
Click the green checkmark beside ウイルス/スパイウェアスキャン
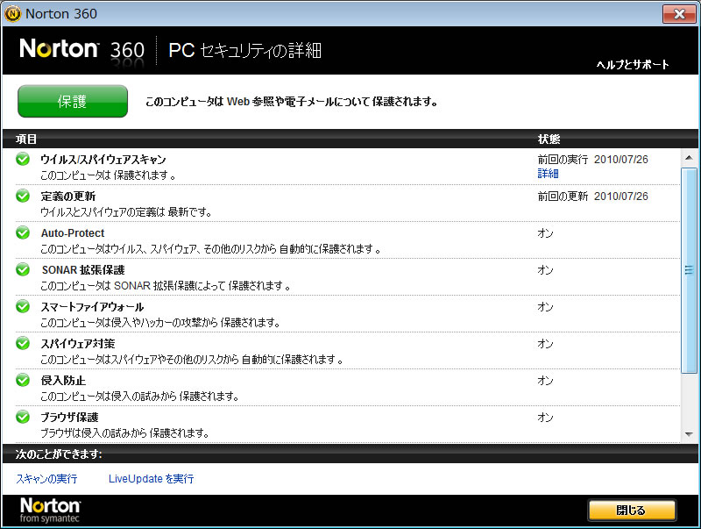point(23,159)
